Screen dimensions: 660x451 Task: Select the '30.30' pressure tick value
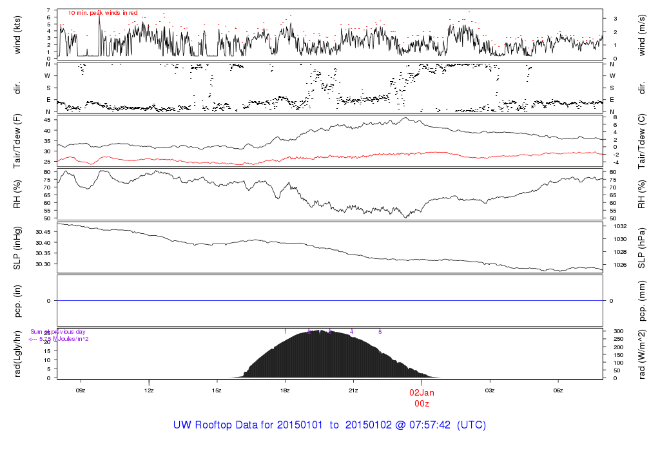point(43,264)
